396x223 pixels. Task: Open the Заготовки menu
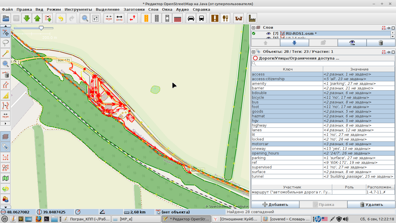(134, 9)
